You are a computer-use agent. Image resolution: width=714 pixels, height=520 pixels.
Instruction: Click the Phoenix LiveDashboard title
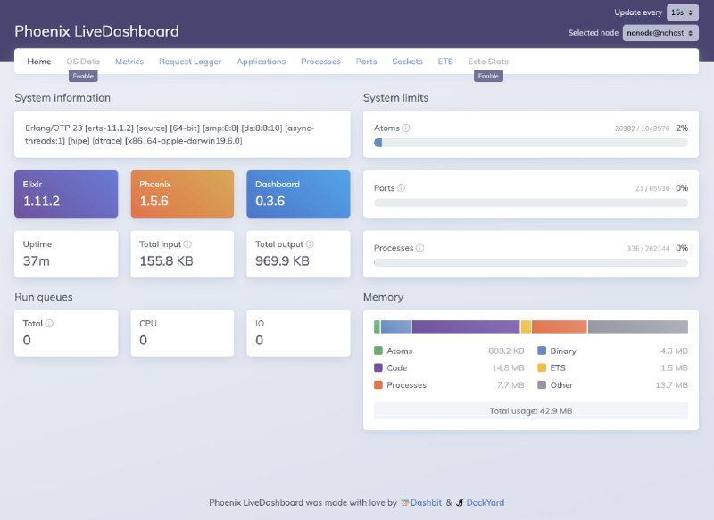96,31
